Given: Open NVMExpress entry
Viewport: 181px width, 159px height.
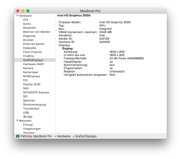Looking at the screenshot, I should pos(31,76).
